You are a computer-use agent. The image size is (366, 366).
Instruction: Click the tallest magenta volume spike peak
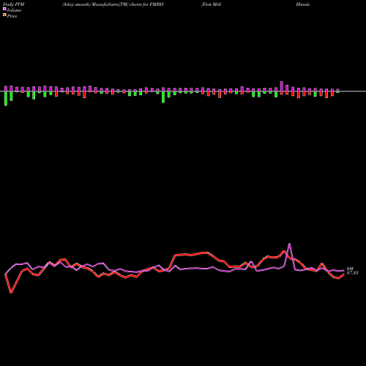click(289, 244)
